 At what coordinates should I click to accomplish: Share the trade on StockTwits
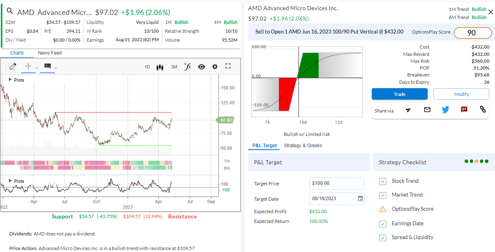click(464, 109)
